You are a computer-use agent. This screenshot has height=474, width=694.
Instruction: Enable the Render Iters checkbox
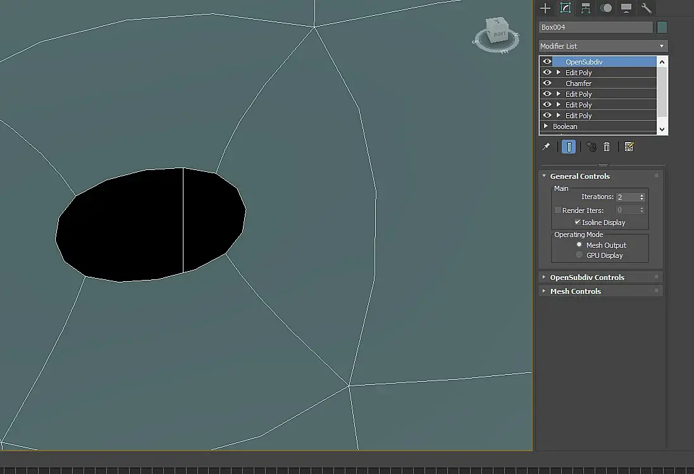pos(558,210)
